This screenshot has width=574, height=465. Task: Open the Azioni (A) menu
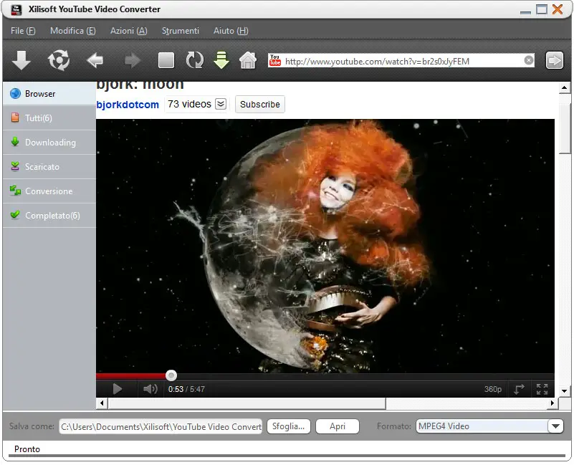click(129, 31)
